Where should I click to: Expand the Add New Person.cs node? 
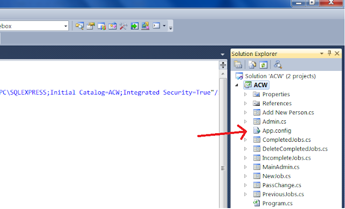pos(246,112)
